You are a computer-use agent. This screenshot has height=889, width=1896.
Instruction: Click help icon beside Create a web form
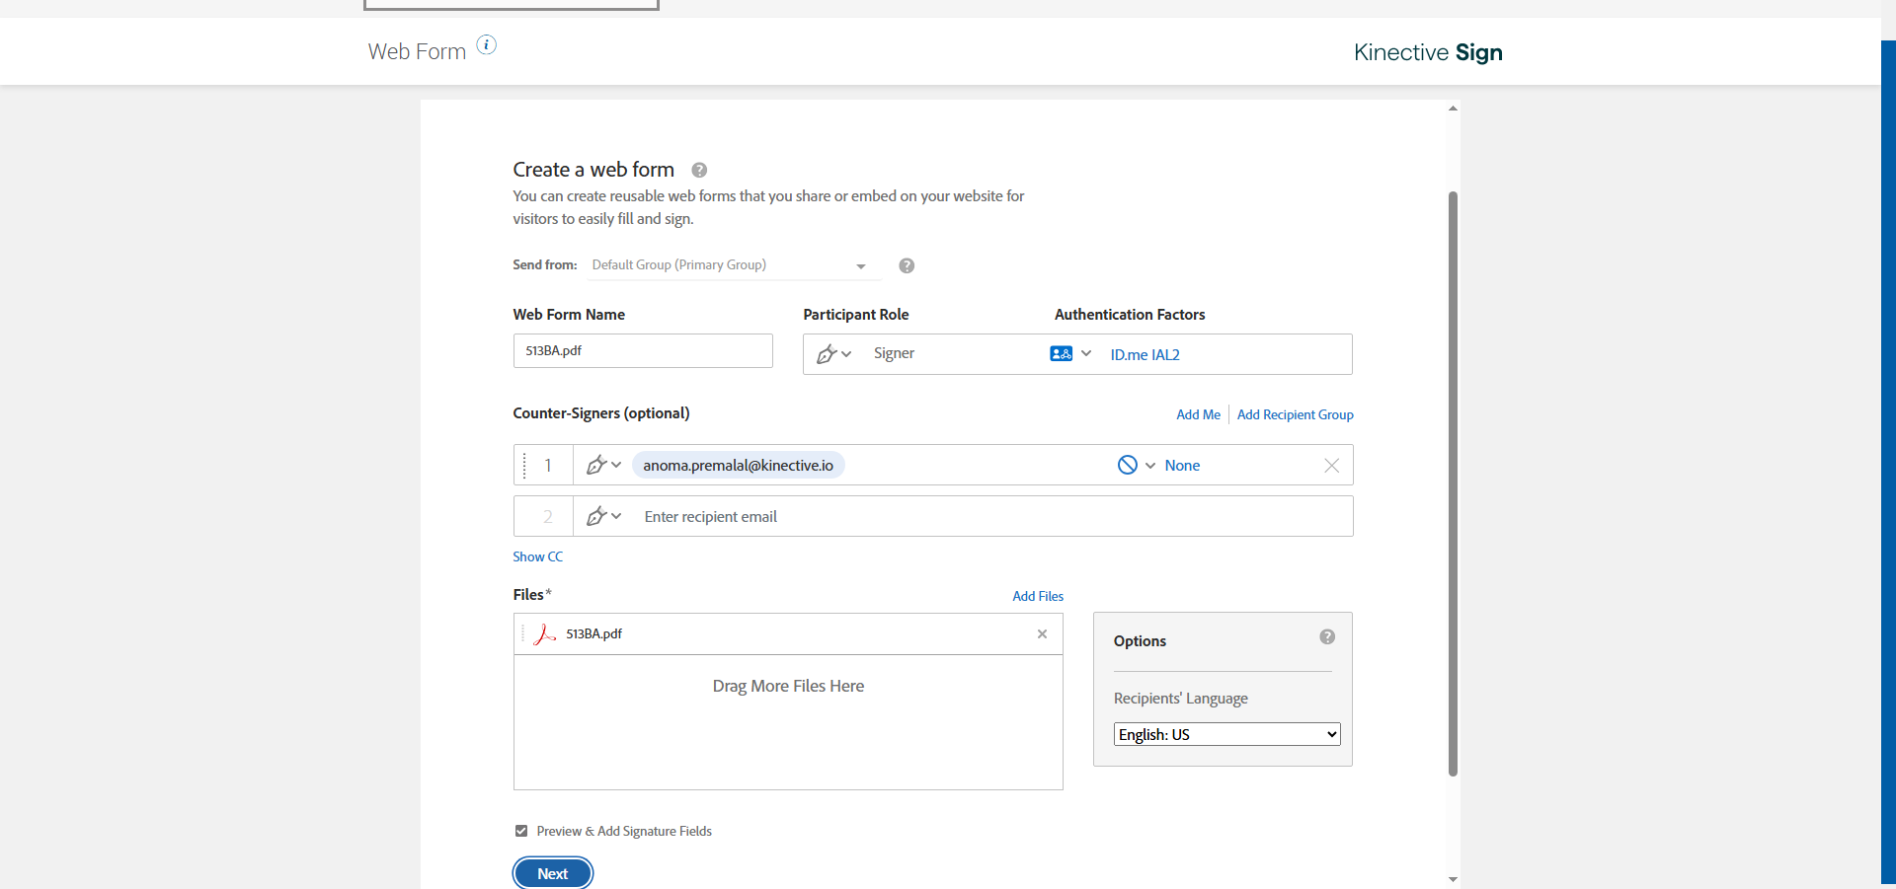point(699,170)
